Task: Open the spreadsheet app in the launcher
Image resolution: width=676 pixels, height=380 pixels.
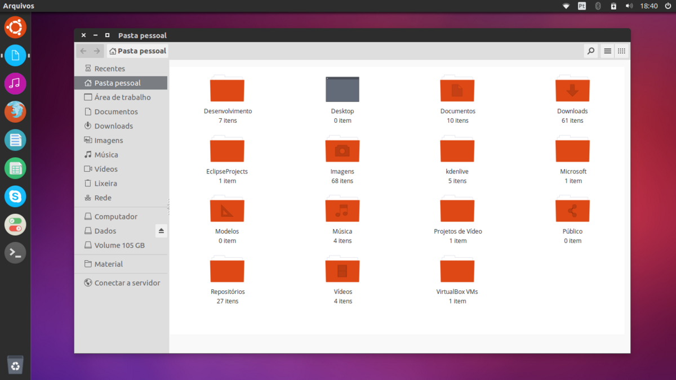Action: [15, 168]
